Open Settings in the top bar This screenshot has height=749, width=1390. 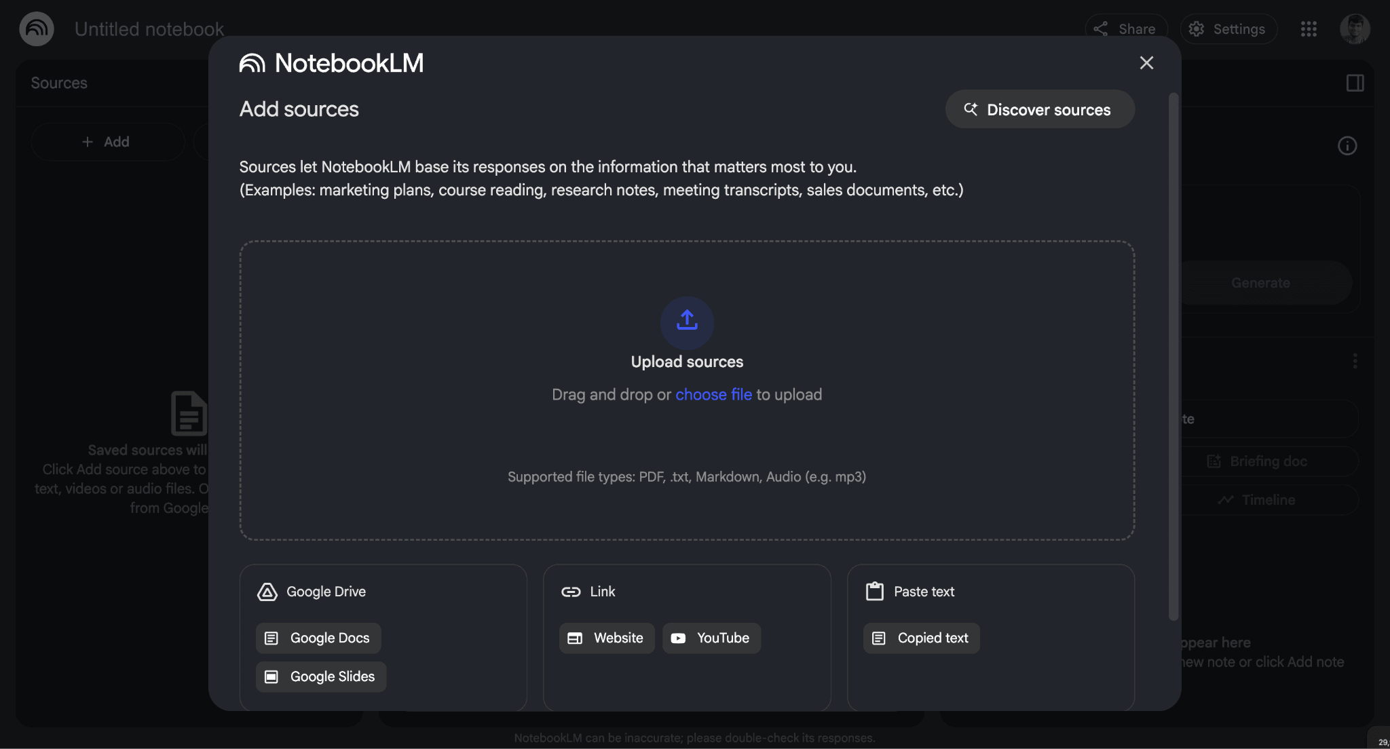pos(1228,29)
